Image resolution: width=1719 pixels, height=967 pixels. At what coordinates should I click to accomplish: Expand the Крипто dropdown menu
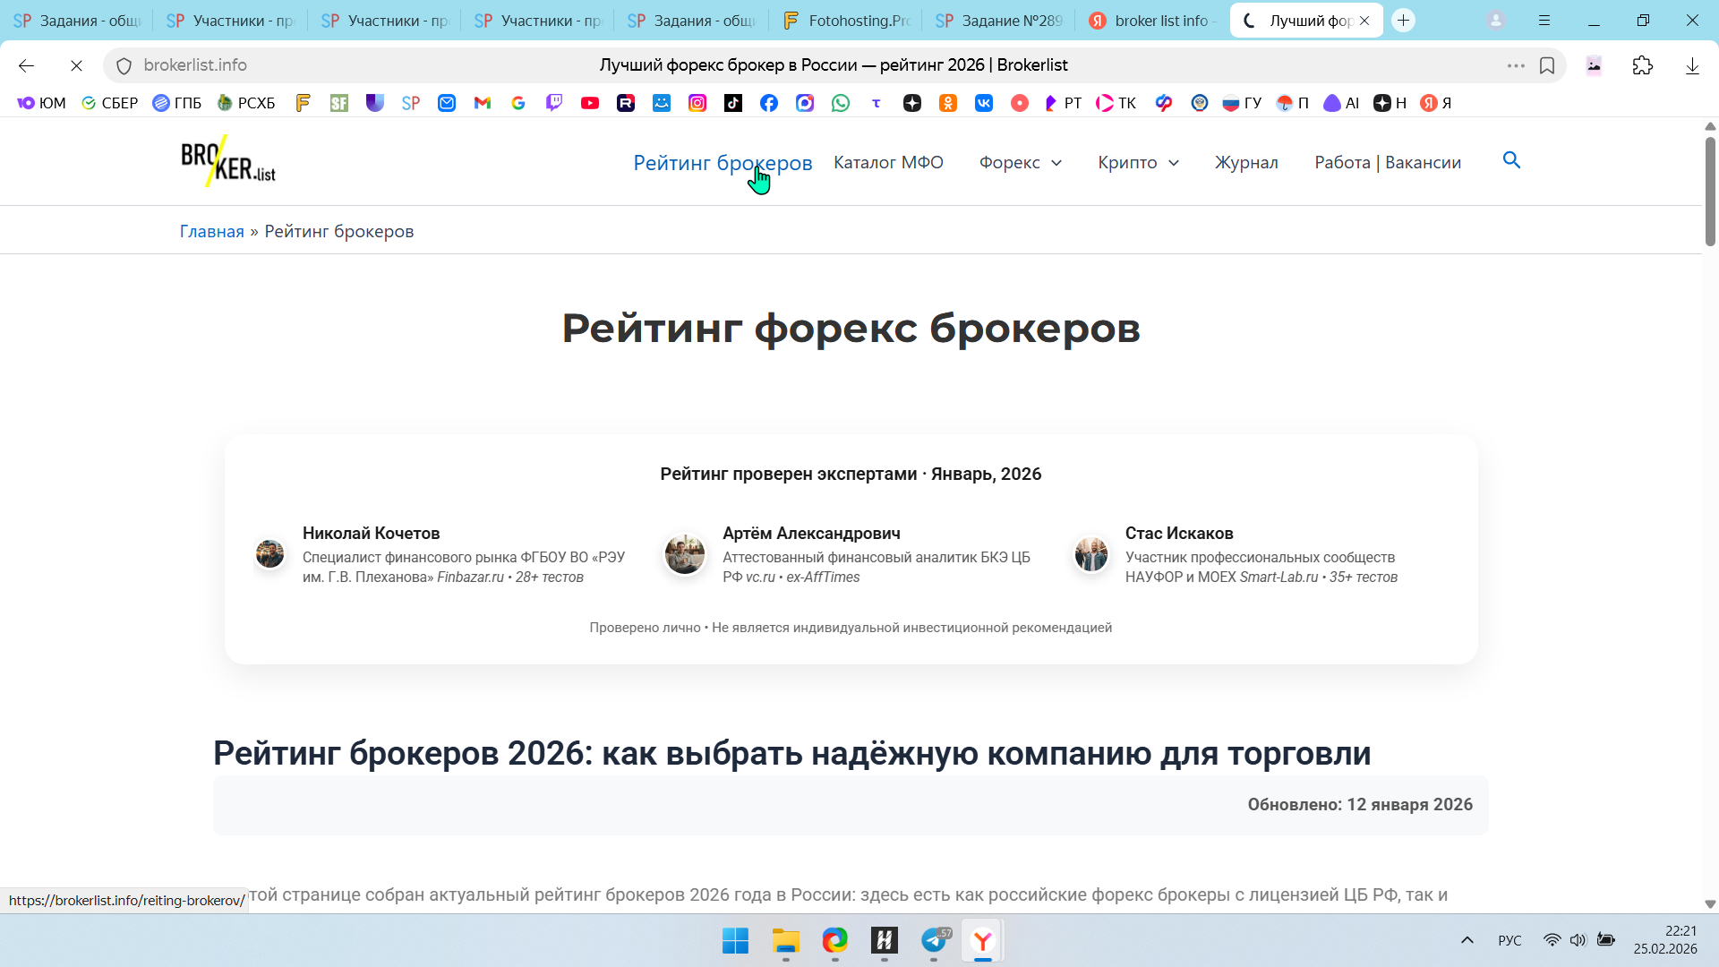click(1138, 162)
